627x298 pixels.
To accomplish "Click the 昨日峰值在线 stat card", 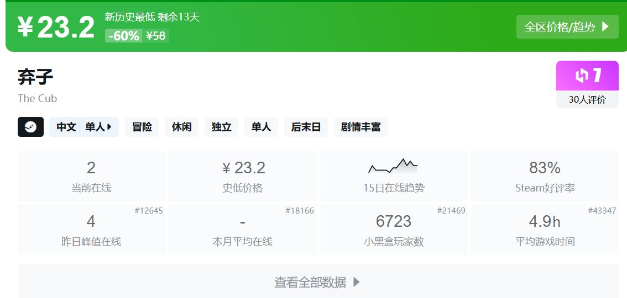I will (91, 230).
